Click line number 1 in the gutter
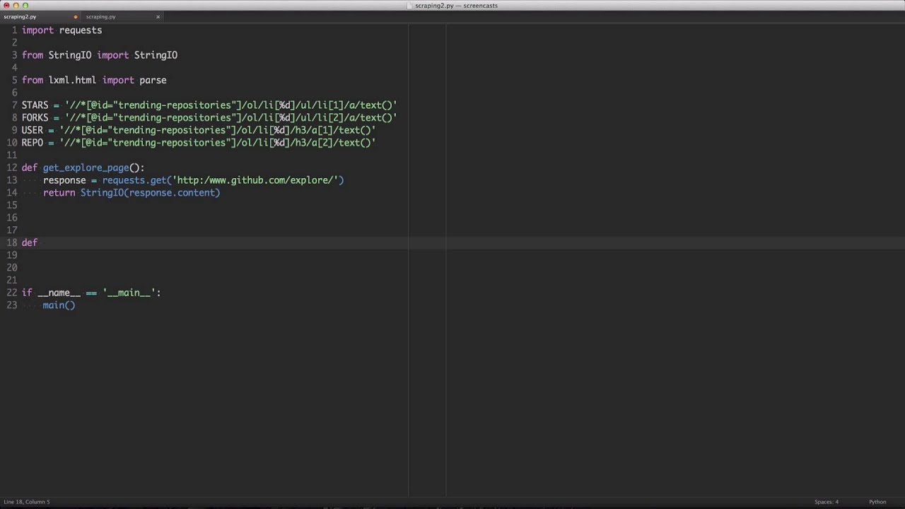Screen dimensions: 905x509 (x=14, y=30)
